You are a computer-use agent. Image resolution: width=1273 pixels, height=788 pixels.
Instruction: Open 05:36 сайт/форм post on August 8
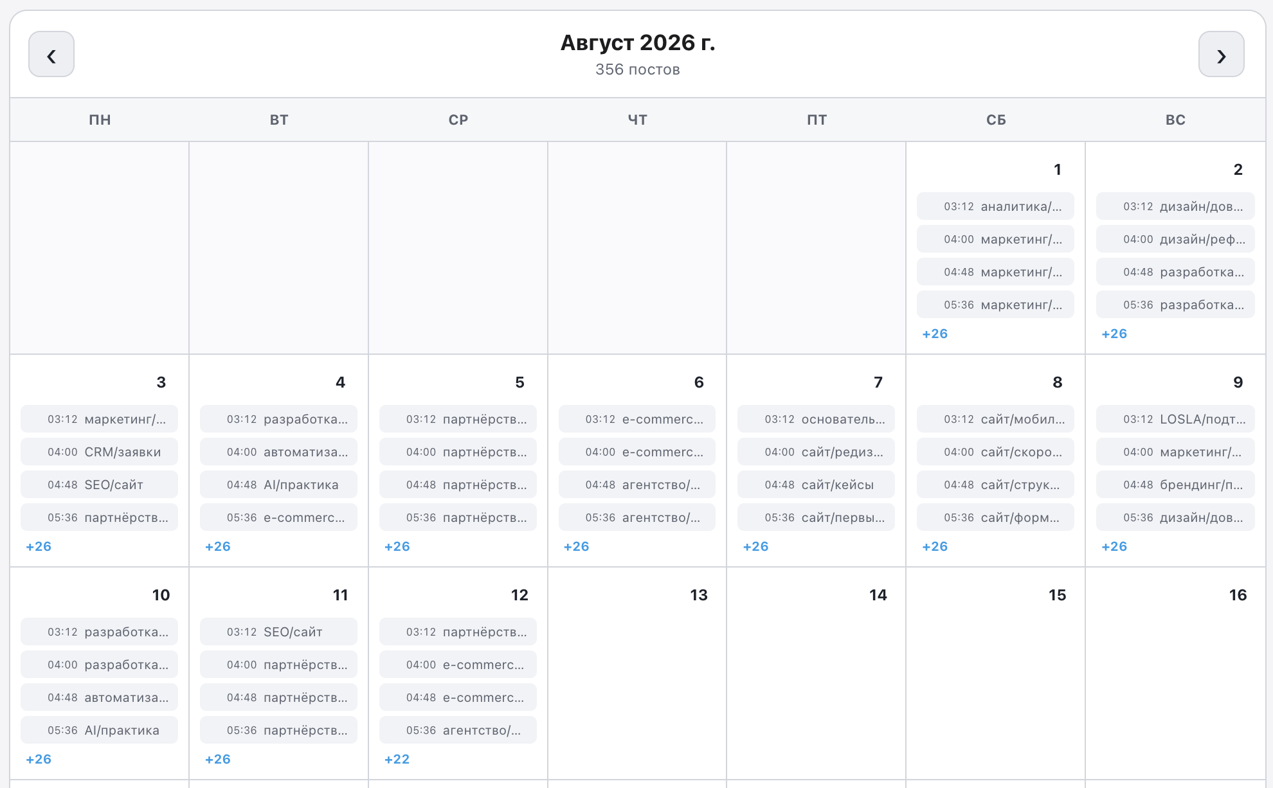click(x=995, y=517)
